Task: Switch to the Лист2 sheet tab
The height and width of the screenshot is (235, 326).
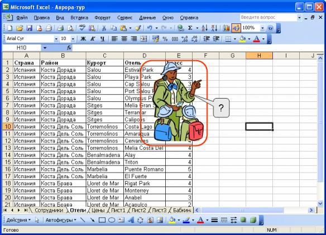Action: pyautogui.click(x=138, y=210)
